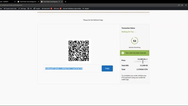Click the 53 minutes remaining countdown circle
The image size is (188, 106).
tap(135, 41)
